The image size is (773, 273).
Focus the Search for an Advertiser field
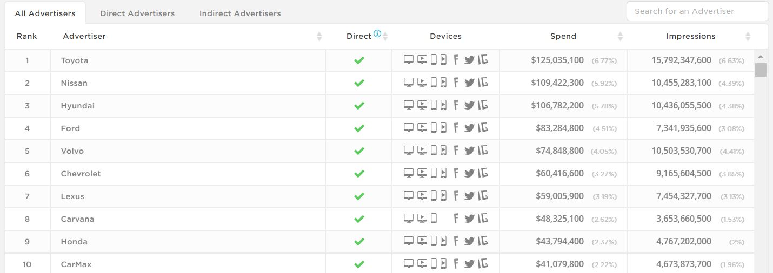pyautogui.click(x=697, y=11)
